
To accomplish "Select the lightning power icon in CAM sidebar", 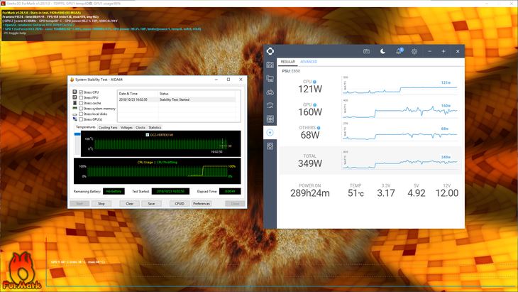I will (x=270, y=133).
